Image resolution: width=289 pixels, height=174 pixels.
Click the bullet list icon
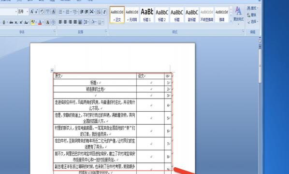coord(61,12)
